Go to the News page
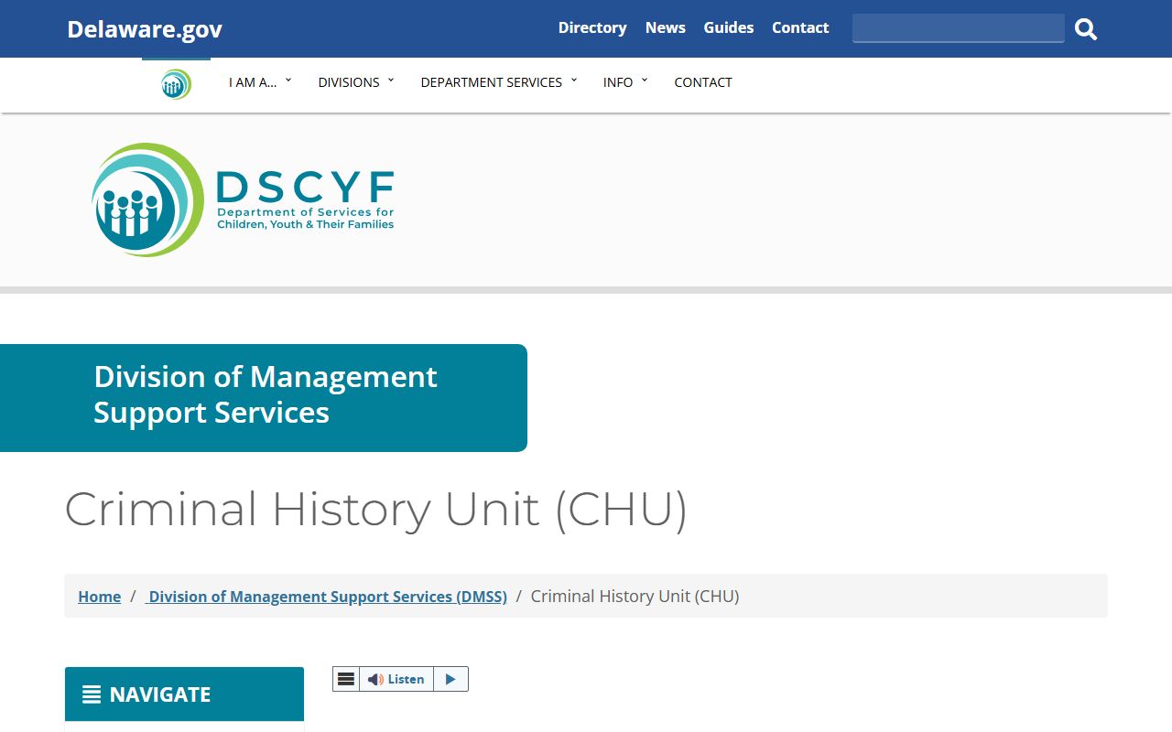The width and height of the screenshot is (1172, 732). coord(666,27)
